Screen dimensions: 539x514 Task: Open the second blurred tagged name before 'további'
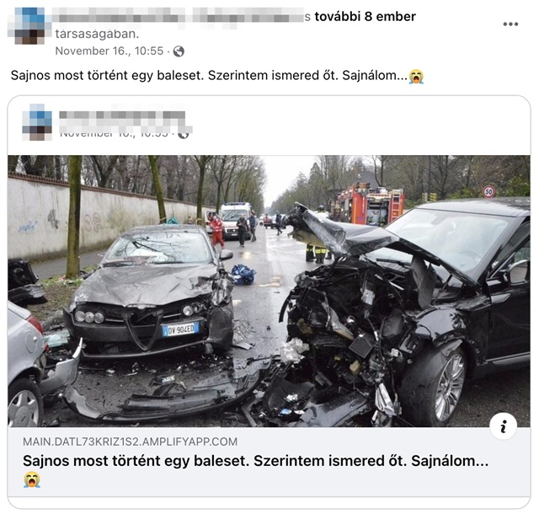(248, 16)
